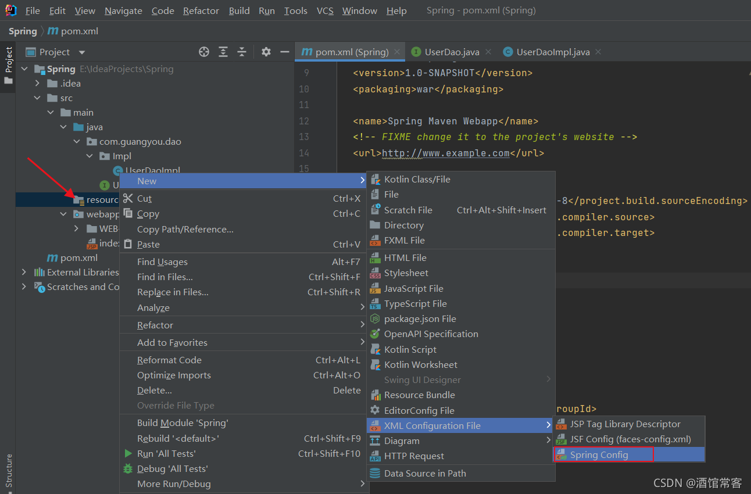751x494 pixels.
Task: Collapse the webapp folder
Action: 63,214
